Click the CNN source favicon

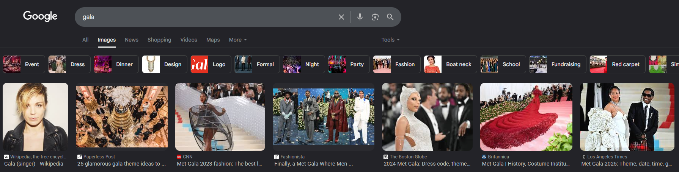179,157
